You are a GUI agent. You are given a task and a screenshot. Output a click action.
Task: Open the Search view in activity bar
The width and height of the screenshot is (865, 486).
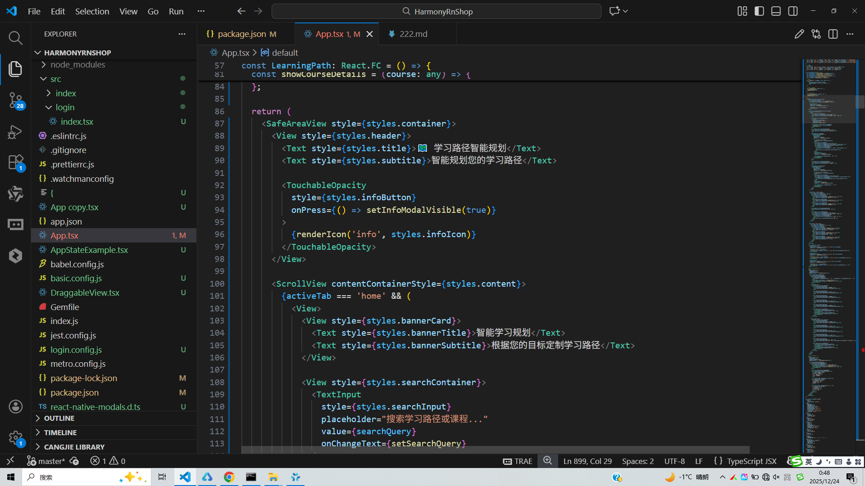coord(15,38)
